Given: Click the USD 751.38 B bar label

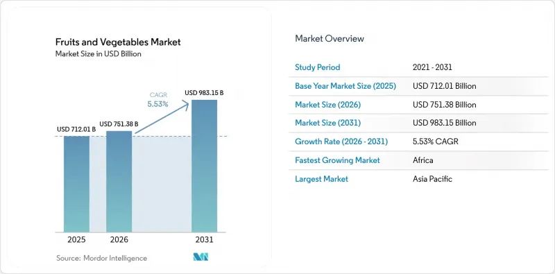Looking at the screenshot, I should pyautogui.click(x=119, y=124).
